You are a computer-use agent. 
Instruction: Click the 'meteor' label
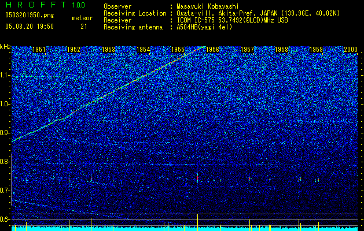tap(82, 18)
